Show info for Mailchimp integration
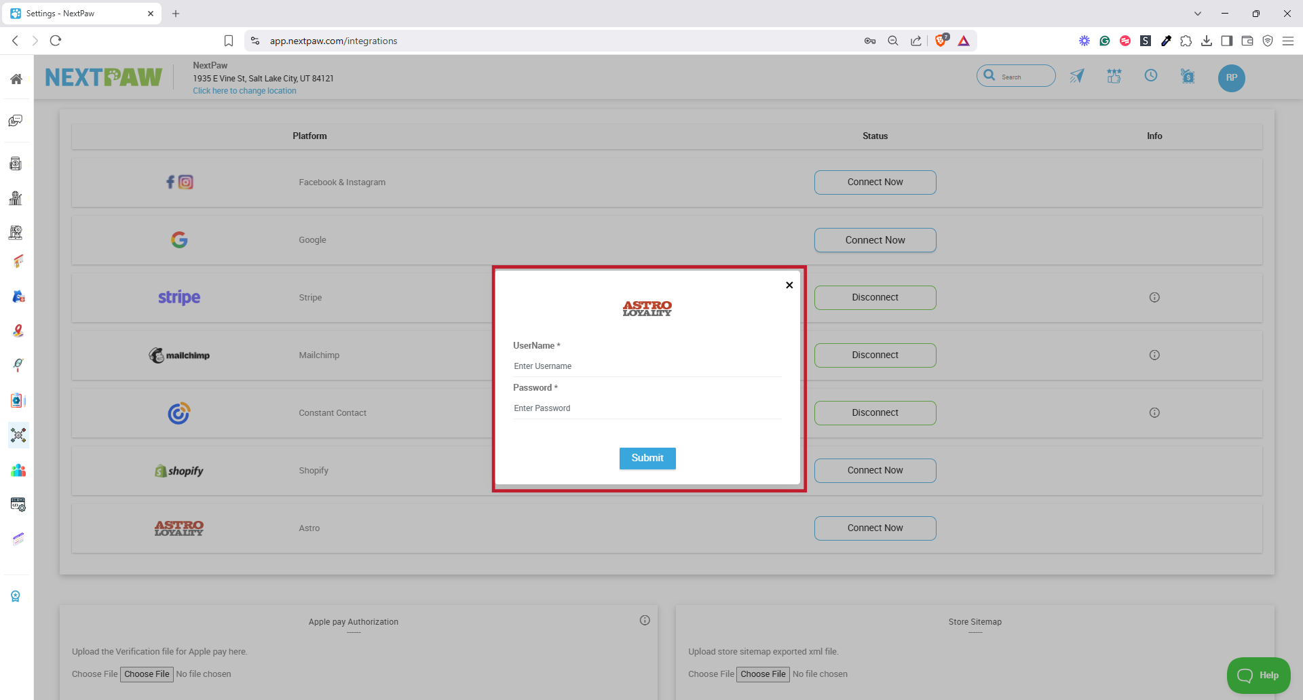 [x=1154, y=355]
